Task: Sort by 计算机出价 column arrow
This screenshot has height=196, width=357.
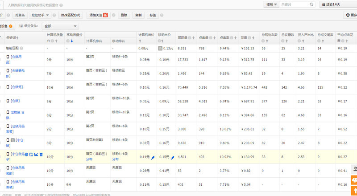Action: click(140, 41)
